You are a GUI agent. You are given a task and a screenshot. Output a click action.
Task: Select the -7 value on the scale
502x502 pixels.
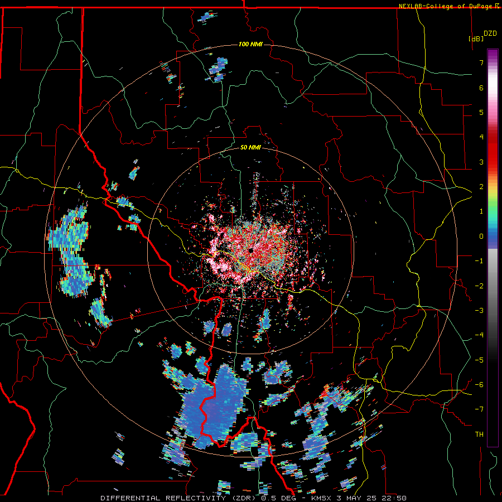pyautogui.click(x=479, y=409)
